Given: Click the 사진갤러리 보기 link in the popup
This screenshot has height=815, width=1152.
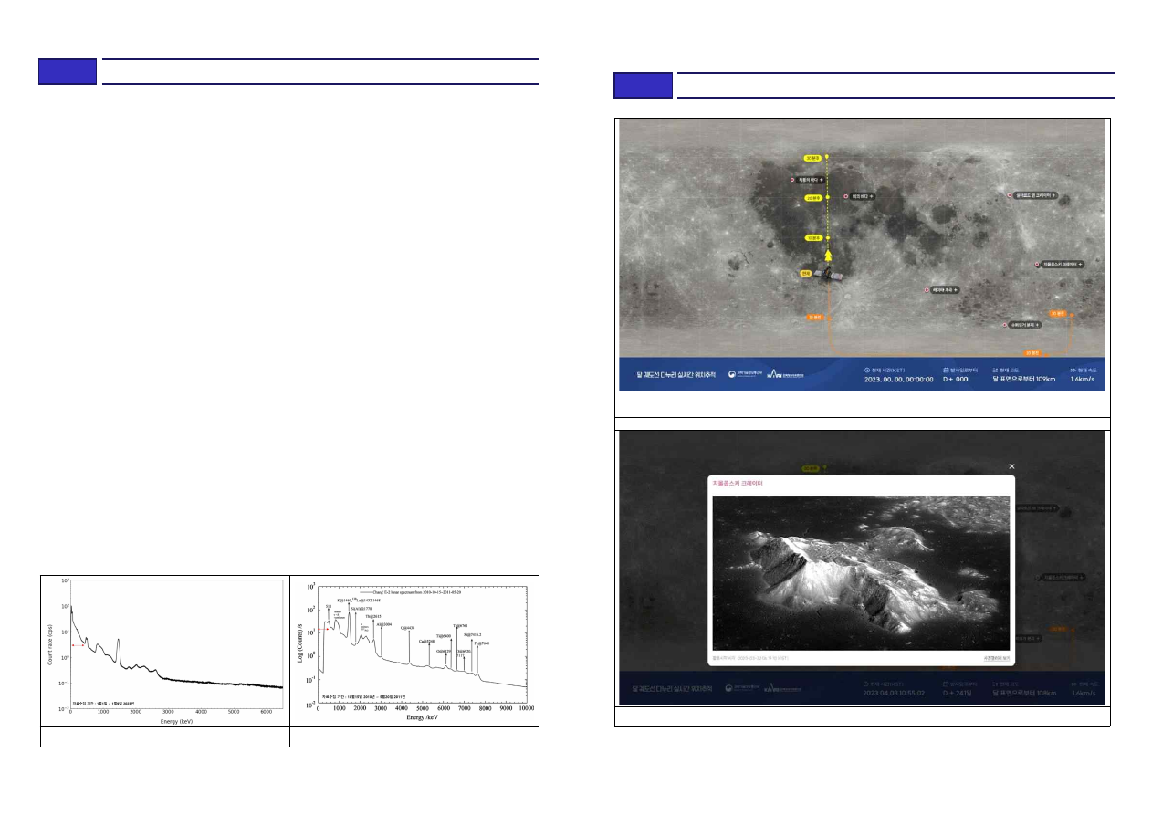Looking at the screenshot, I should click(996, 657).
